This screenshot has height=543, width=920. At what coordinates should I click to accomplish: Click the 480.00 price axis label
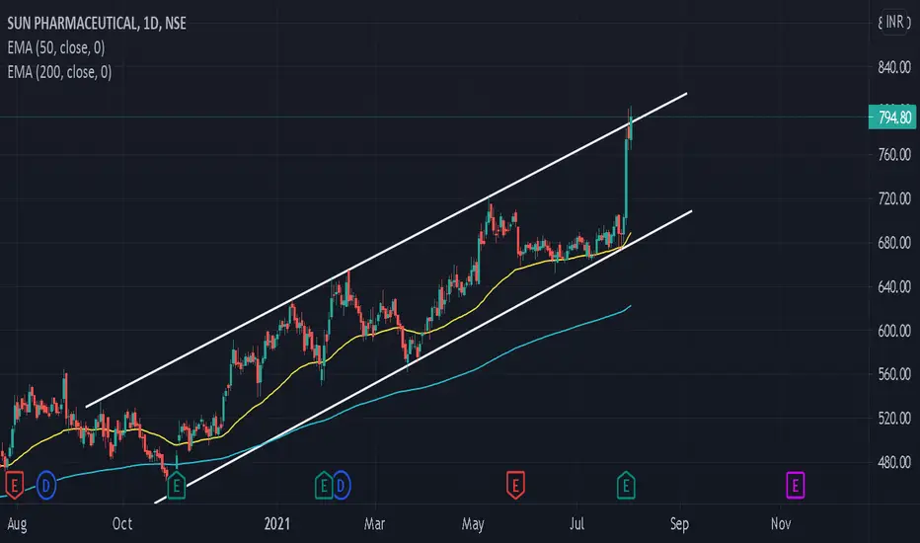[894, 462]
